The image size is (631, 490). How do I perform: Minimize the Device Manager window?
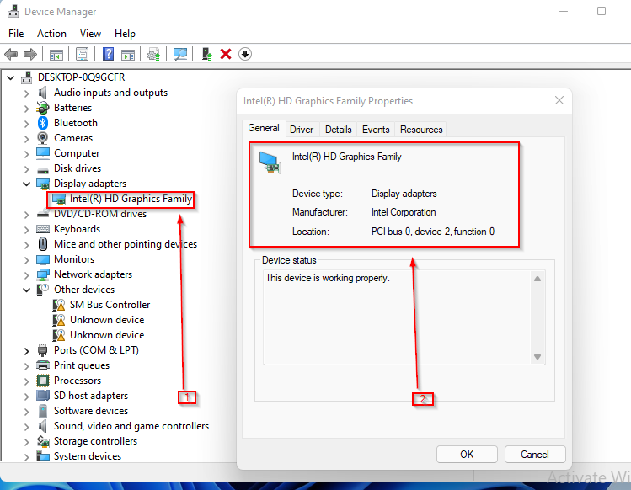(564, 11)
